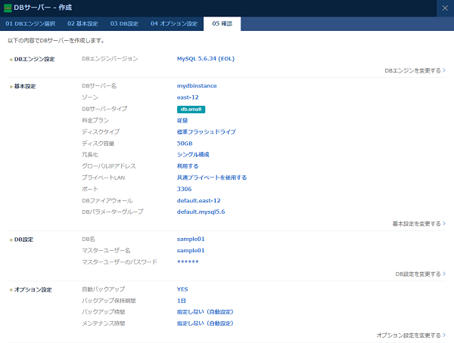Click the 利用する global IP value
The height and width of the screenshot is (343, 454).
click(x=188, y=166)
